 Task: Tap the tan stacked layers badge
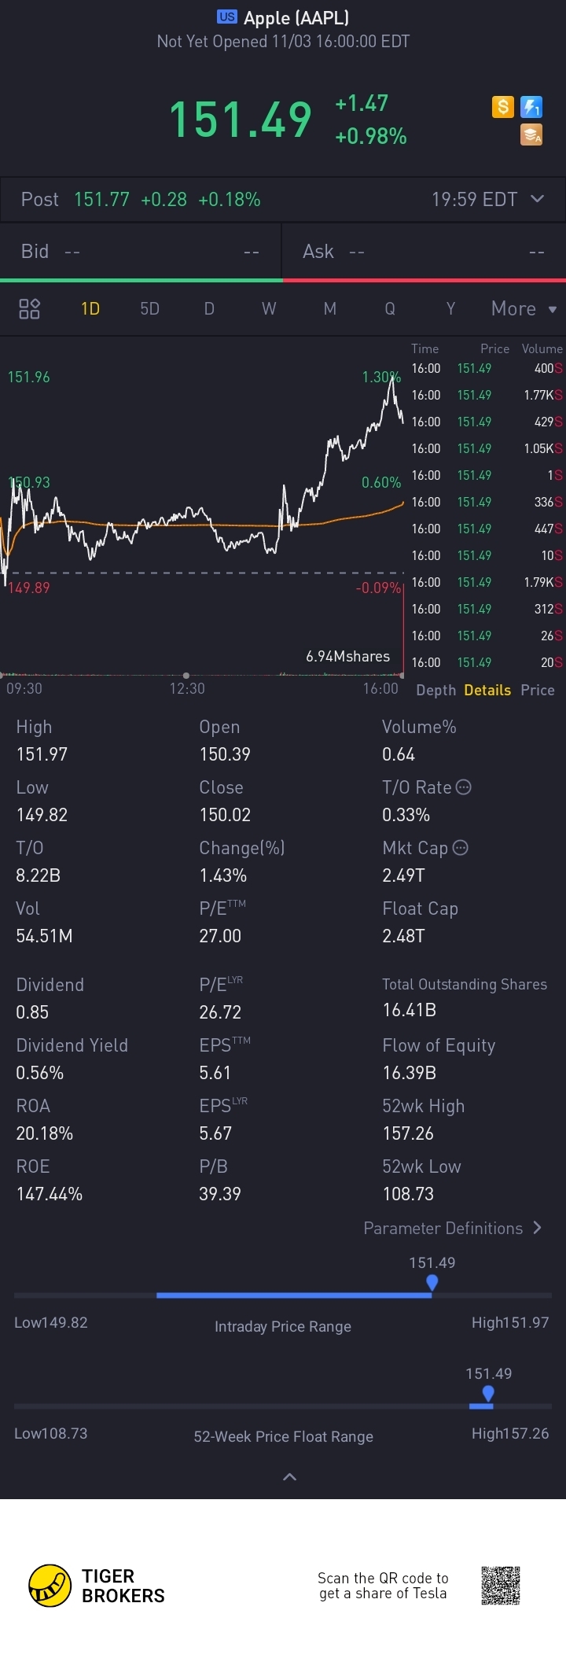(x=531, y=135)
